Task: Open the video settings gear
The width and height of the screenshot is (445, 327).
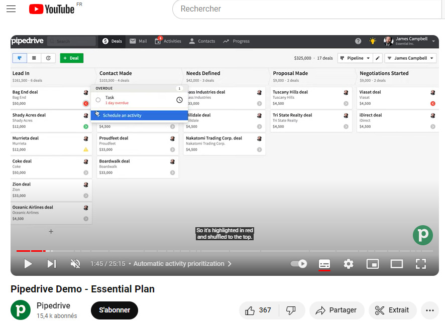Action: 348,264
